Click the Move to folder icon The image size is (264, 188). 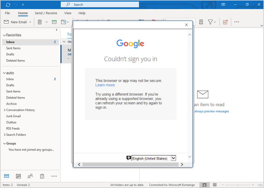tap(64, 22)
